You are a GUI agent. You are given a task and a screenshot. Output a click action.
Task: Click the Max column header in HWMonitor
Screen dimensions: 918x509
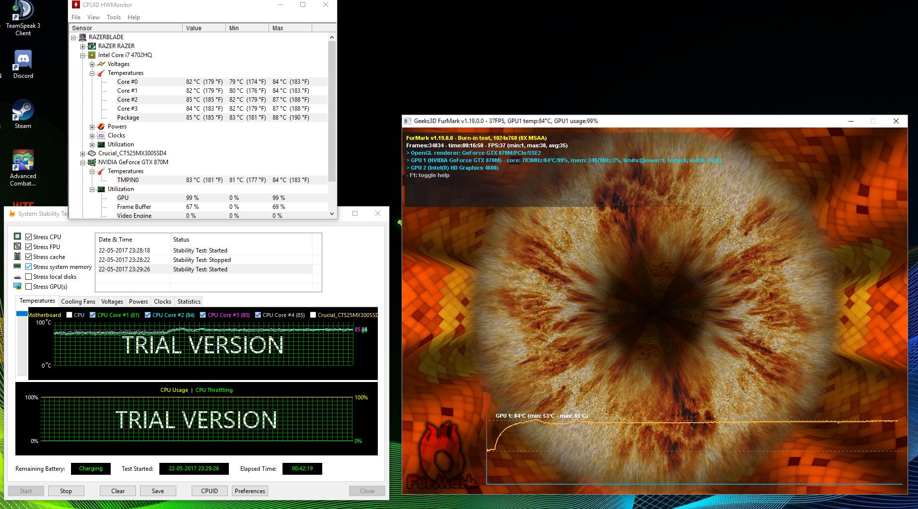pyautogui.click(x=290, y=28)
